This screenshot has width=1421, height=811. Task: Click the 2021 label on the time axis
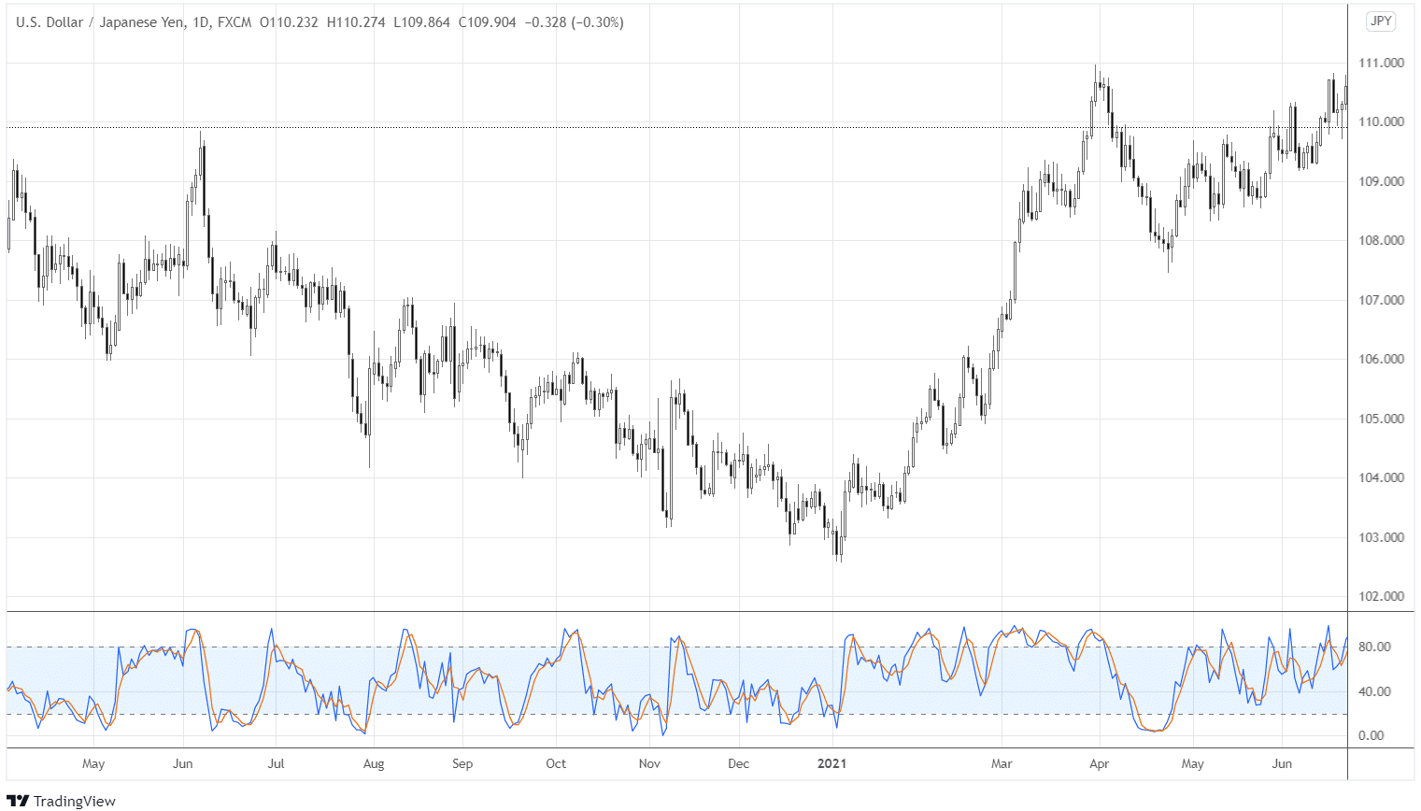coord(831,763)
